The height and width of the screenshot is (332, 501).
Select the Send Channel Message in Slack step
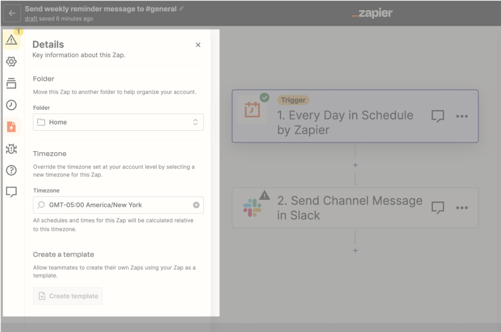[x=355, y=208]
